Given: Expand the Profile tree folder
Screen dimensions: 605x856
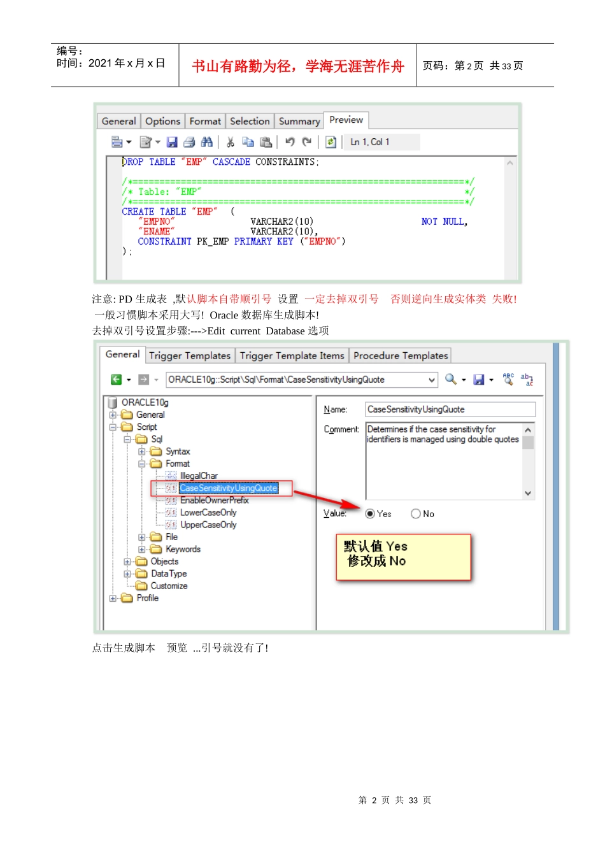Looking at the screenshot, I should click(x=113, y=598).
